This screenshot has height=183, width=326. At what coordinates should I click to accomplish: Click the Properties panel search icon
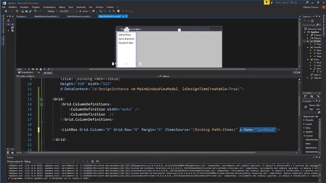(x=319, y=112)
